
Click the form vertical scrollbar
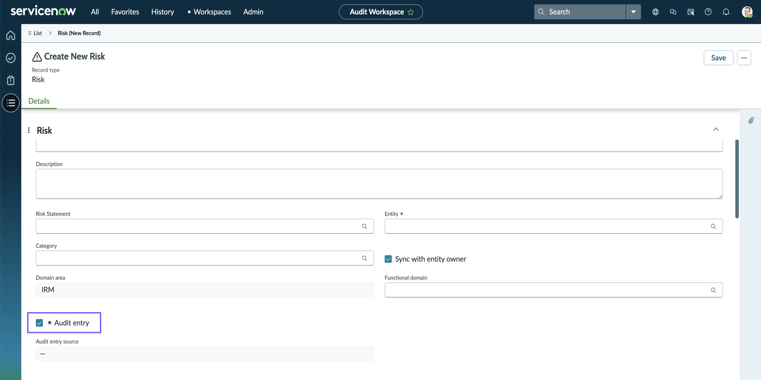[x=737, y=179]
